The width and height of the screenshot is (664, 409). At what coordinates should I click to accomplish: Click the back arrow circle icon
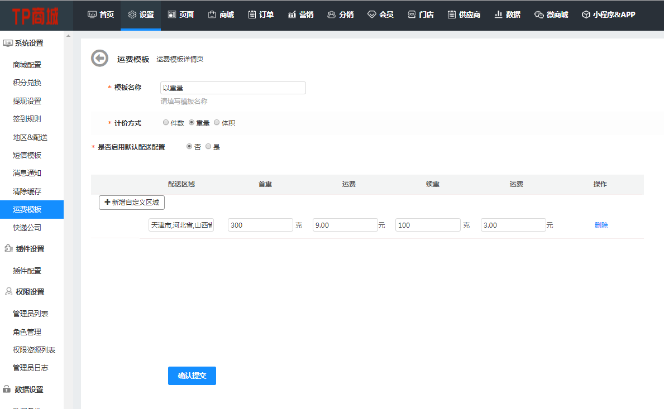[x=99, y=58]
